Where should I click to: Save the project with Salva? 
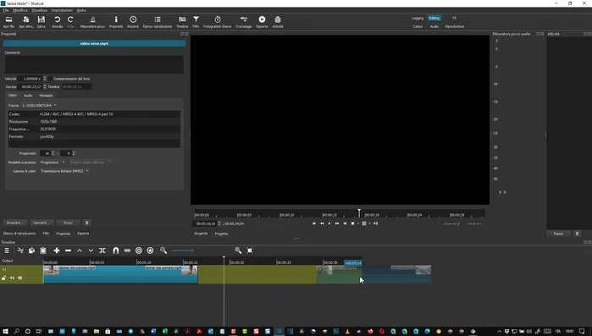[x=41, y=22]
